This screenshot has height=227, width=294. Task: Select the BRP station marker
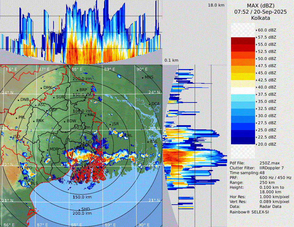pos(77,90)
